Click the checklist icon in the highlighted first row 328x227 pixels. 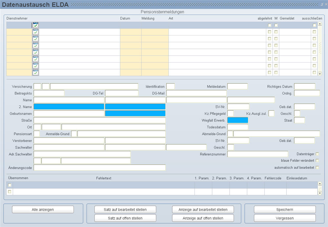(35, 25)
